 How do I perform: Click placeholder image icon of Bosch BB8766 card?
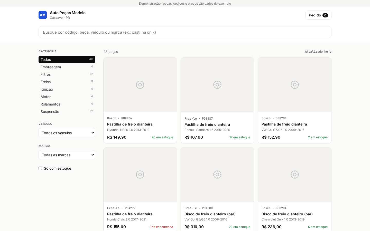pos(140,85)
